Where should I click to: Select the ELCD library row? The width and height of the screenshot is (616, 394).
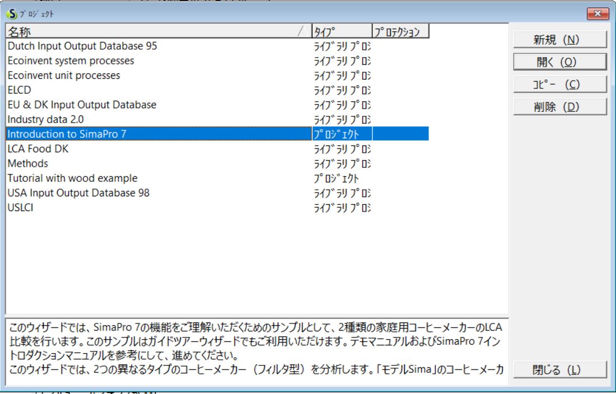pos(217,90)
